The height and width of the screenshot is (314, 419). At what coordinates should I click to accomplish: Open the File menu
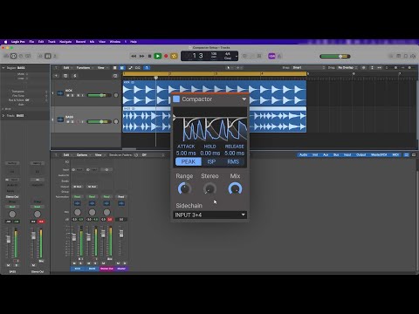pos(31,42)
